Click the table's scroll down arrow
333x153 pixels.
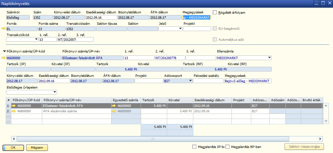(326, 121)
